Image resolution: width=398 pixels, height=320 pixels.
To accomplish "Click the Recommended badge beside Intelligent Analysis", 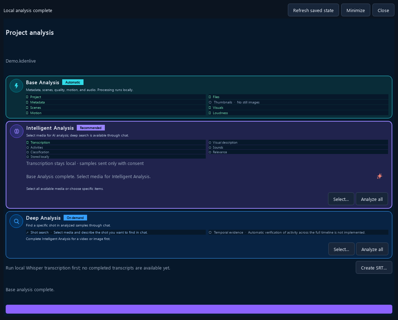I will coord(91,128).
